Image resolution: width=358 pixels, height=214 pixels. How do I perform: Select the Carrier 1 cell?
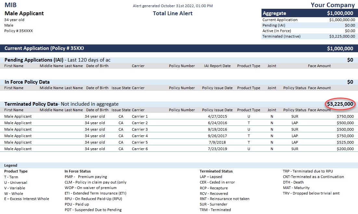tap(140, 116)
